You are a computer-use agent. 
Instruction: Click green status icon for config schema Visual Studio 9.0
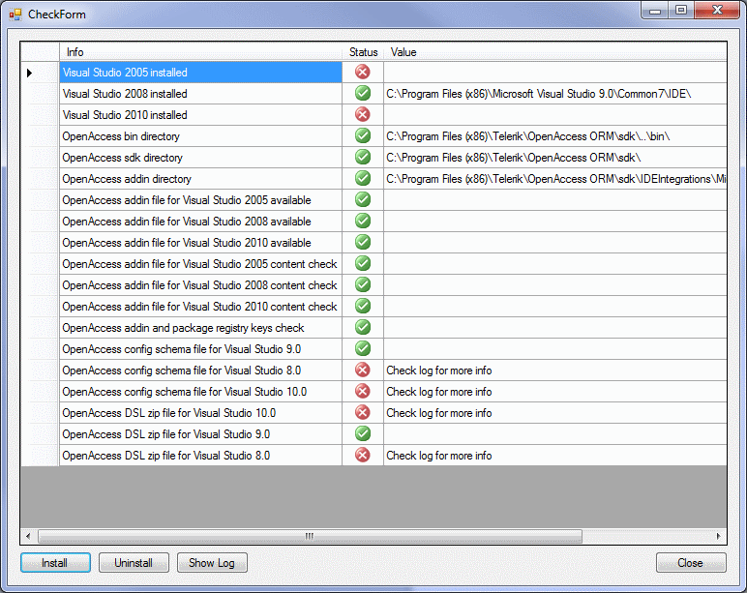click(363, 348)
